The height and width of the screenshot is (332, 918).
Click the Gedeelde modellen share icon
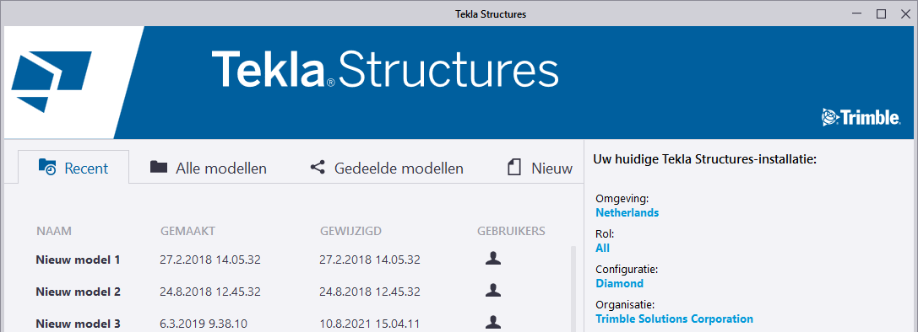[318, 168]
